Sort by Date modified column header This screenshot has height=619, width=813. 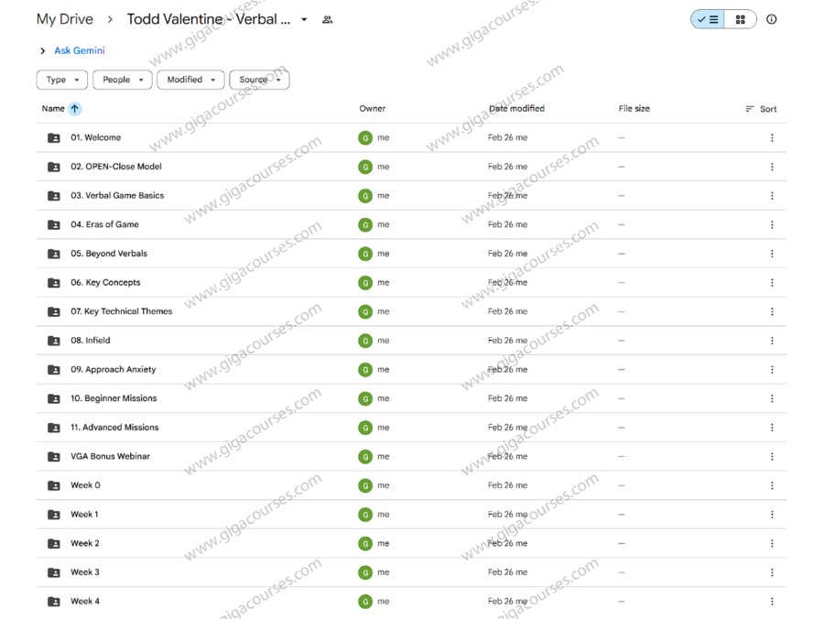coord(516,109)
